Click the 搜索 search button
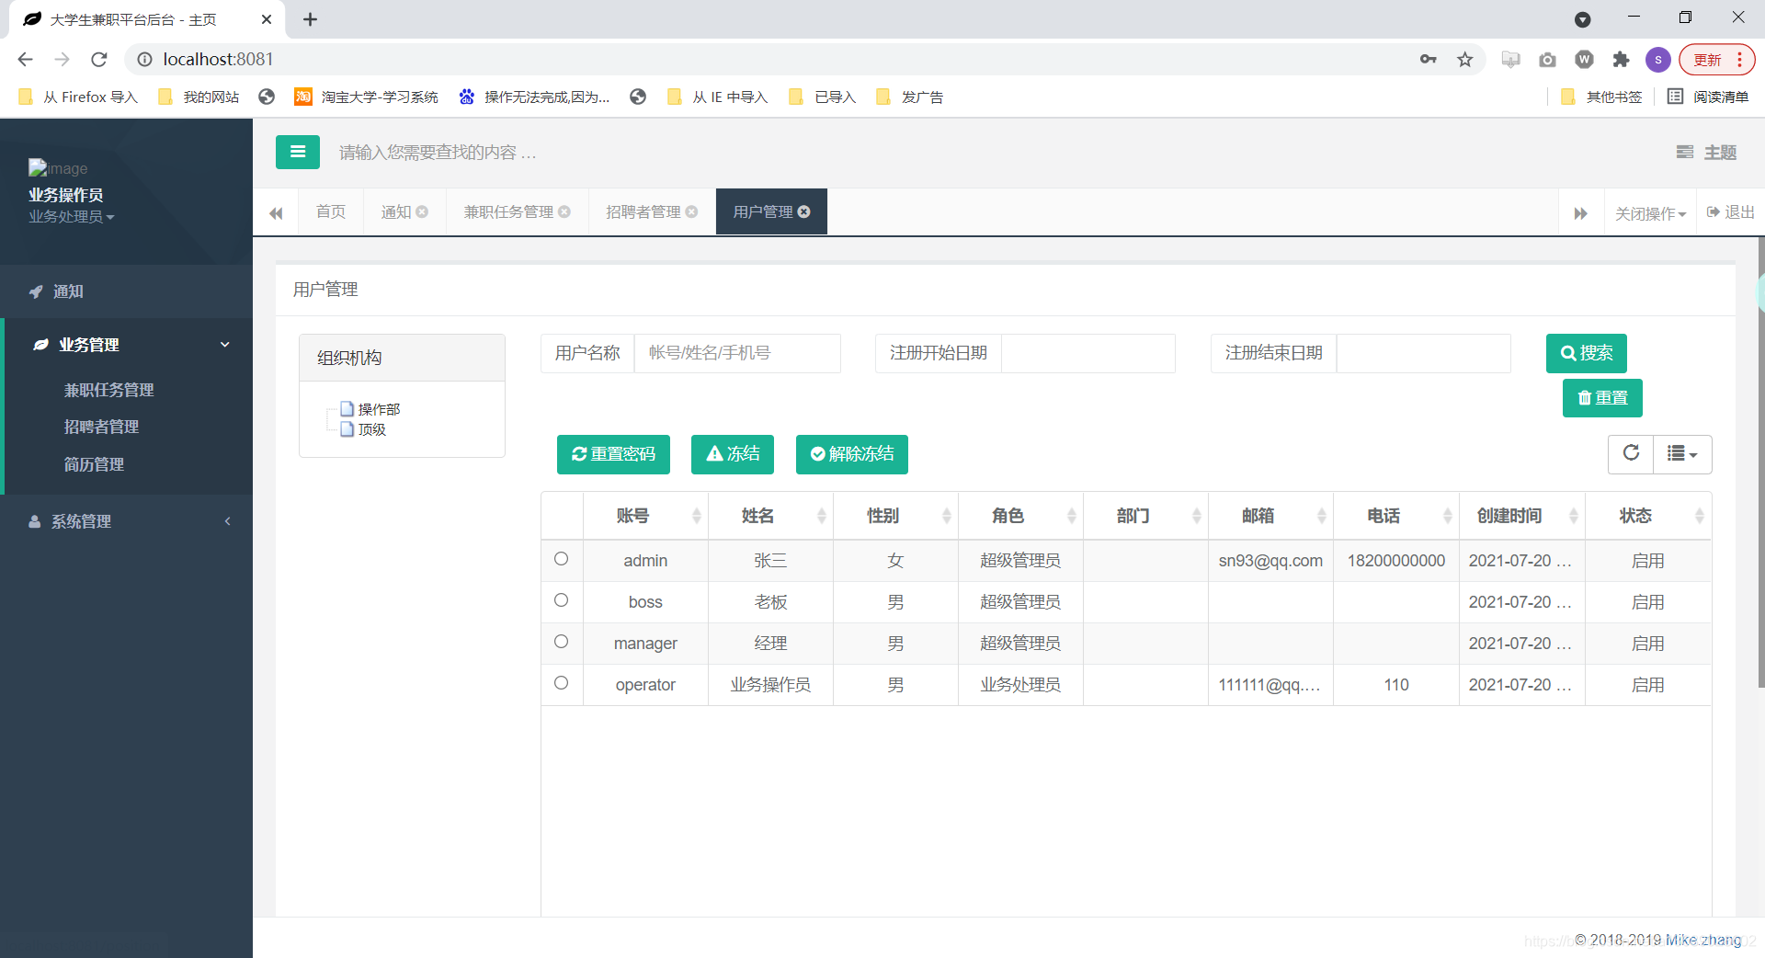This screenshot has width=1765, height=958. click(x=1586, y=353)
